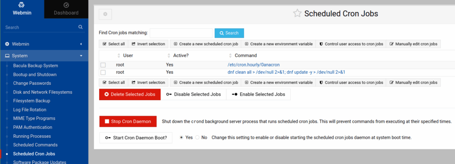
Task: Click Disable Selected Jobs
Action: [194, 94]
